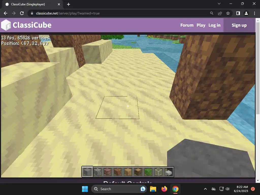Click the page vertical scrollbar thumb
Viewport: 260px width, 195px height.
tap(258, 68)
